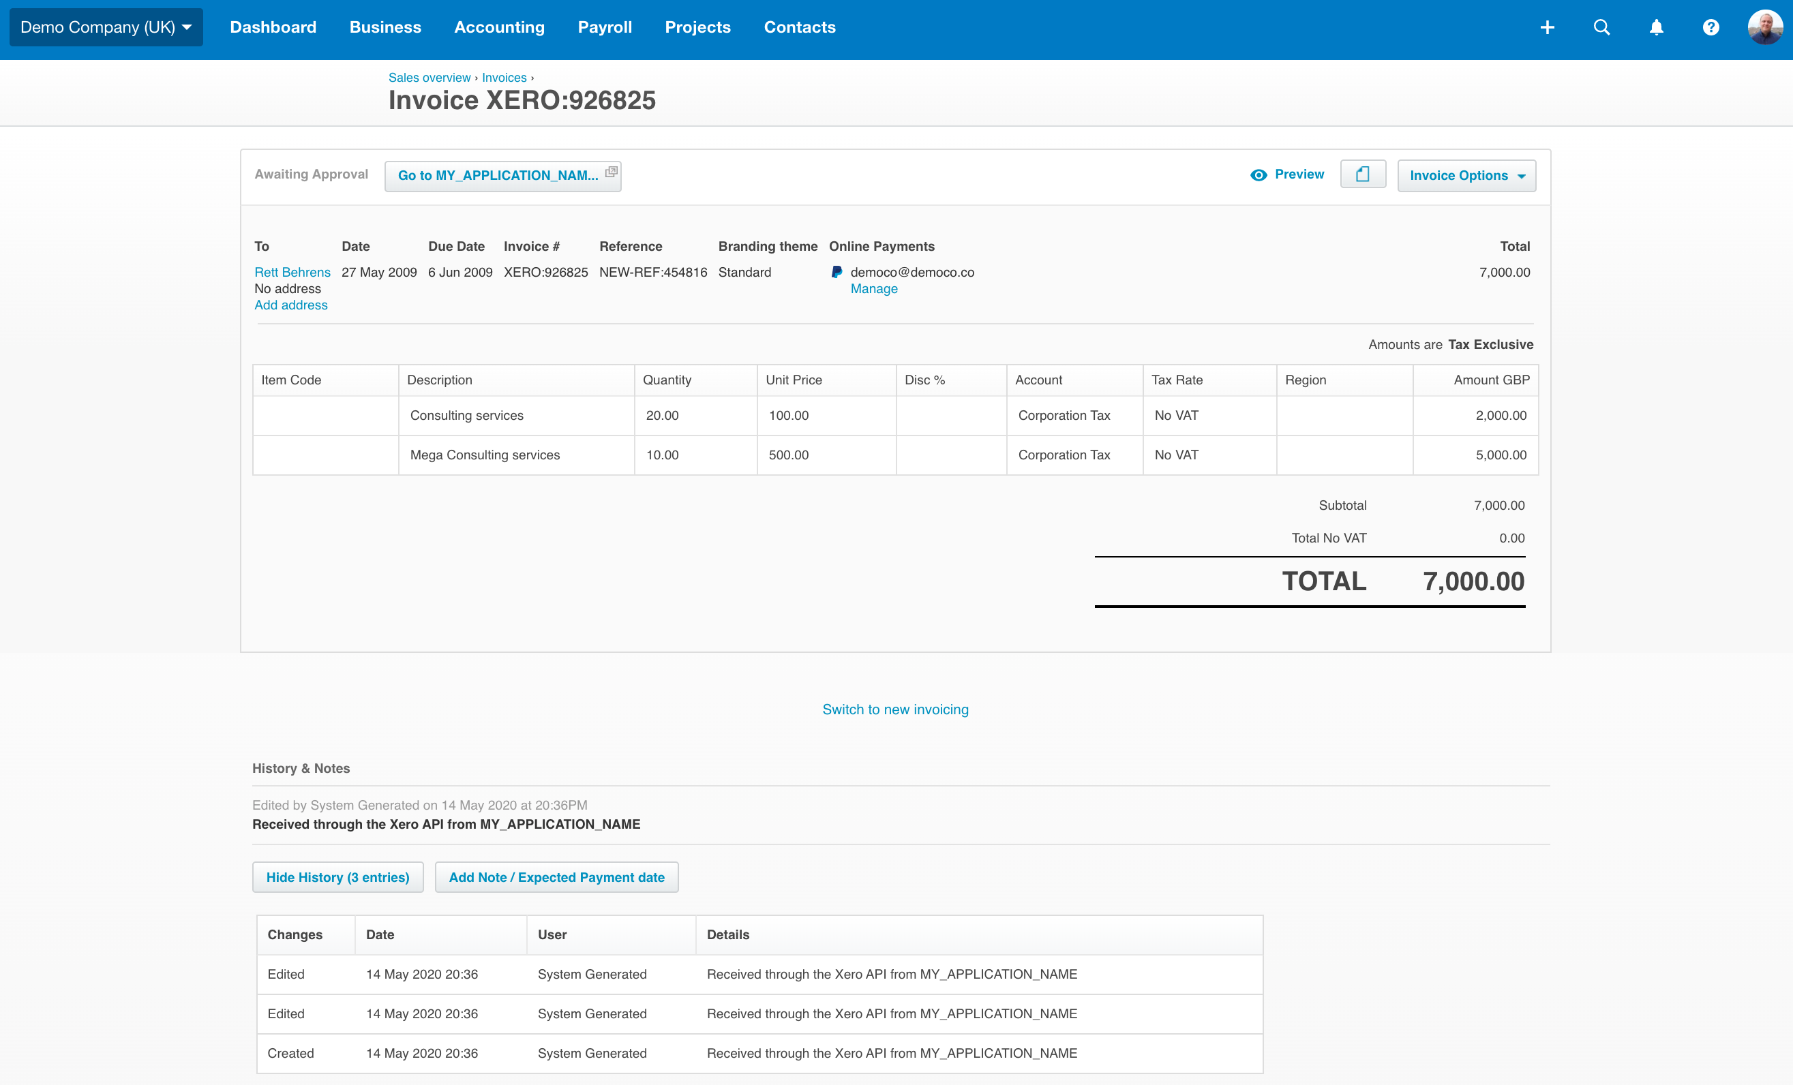The image size is (1793, 1085).
Task: Click the Awaiting Approval status label
Action: [x=312, y=174]
